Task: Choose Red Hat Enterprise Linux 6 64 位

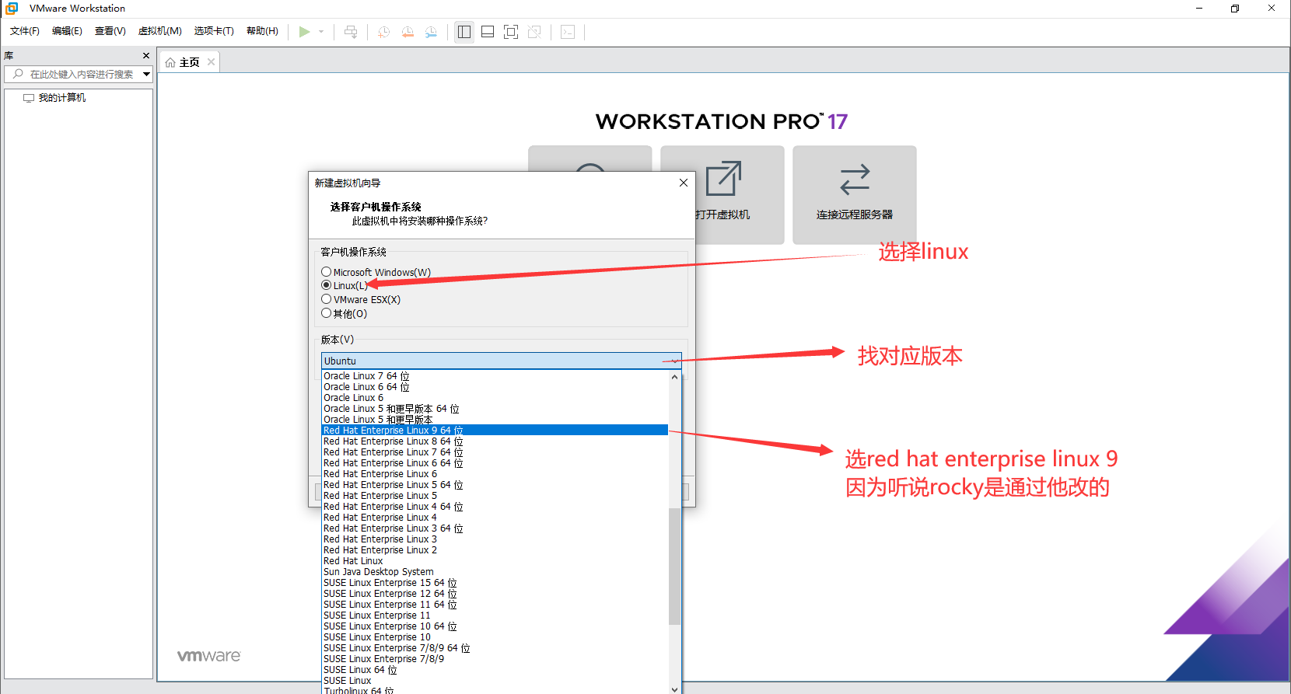Action: [x=495, y=463]
